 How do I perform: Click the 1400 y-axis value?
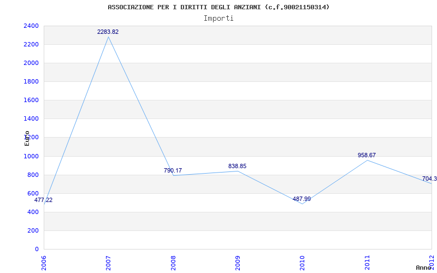(x=31, y=119)
